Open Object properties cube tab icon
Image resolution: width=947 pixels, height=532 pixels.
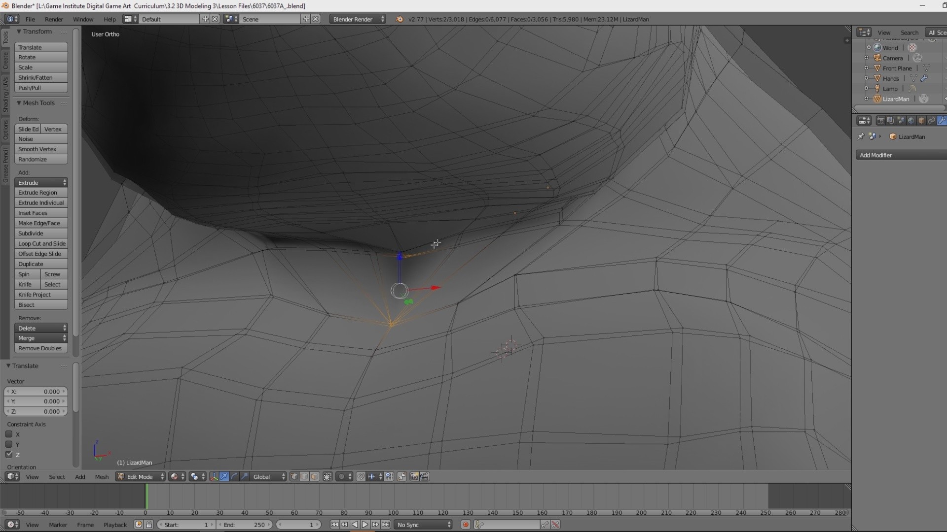(x=921, y=120)
